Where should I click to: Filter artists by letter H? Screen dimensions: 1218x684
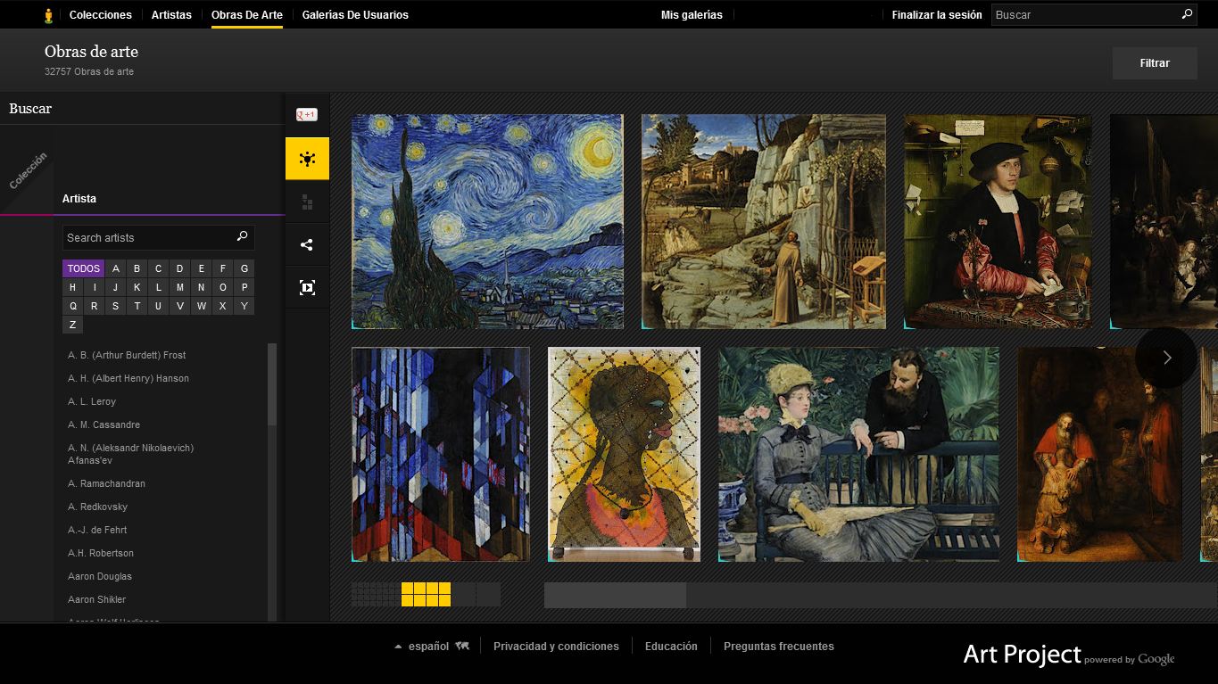point(73,287)
